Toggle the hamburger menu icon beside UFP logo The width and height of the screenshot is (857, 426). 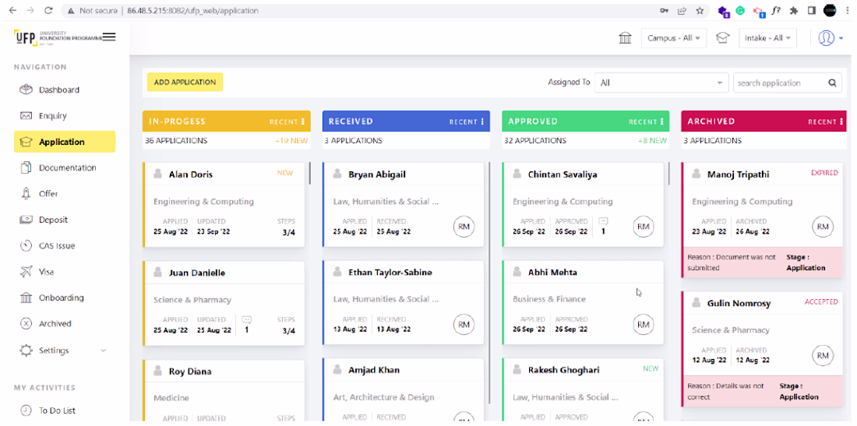109,37
